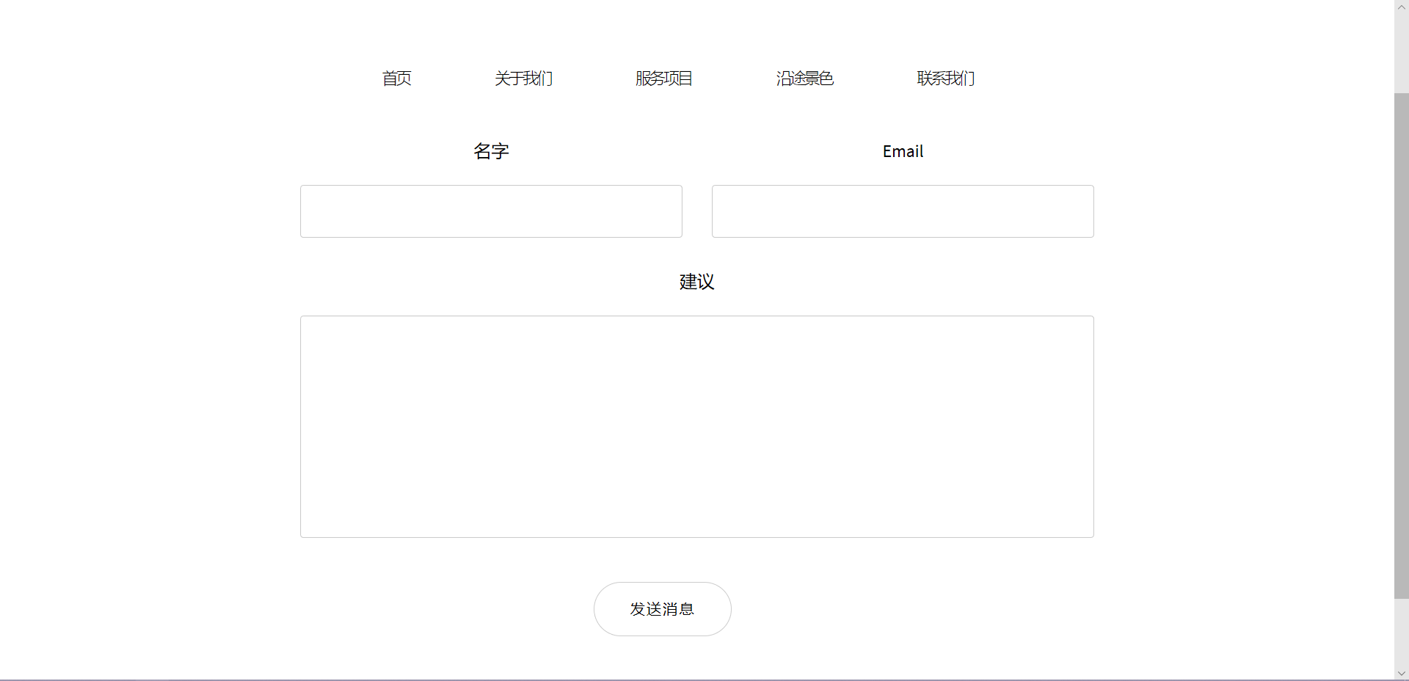Viewport: 1409px width, 681px height.
Task: Navigate to 联系我们 in the top menu
Action: [x=946, y=79]
